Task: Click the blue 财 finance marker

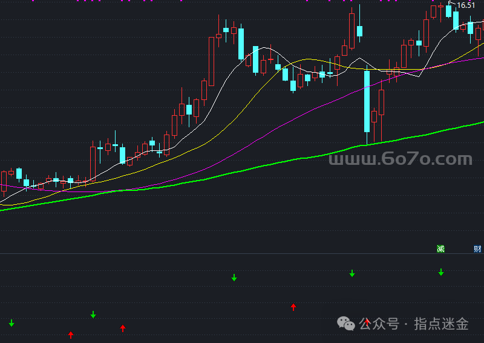Action: coord(478,249)
